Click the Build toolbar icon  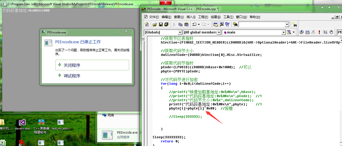(307, 32)
